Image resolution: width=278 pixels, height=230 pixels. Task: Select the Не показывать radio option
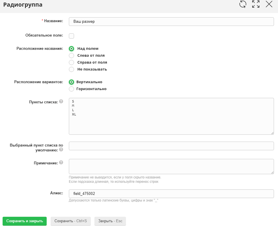click(72, 69)
